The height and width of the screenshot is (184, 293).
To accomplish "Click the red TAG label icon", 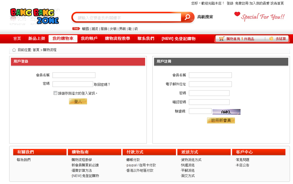I will 75,29.
